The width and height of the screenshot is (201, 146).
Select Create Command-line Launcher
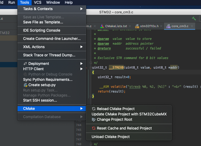tap(52, 39)
